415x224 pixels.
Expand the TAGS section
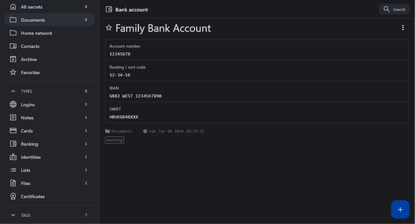click(13, 215)
